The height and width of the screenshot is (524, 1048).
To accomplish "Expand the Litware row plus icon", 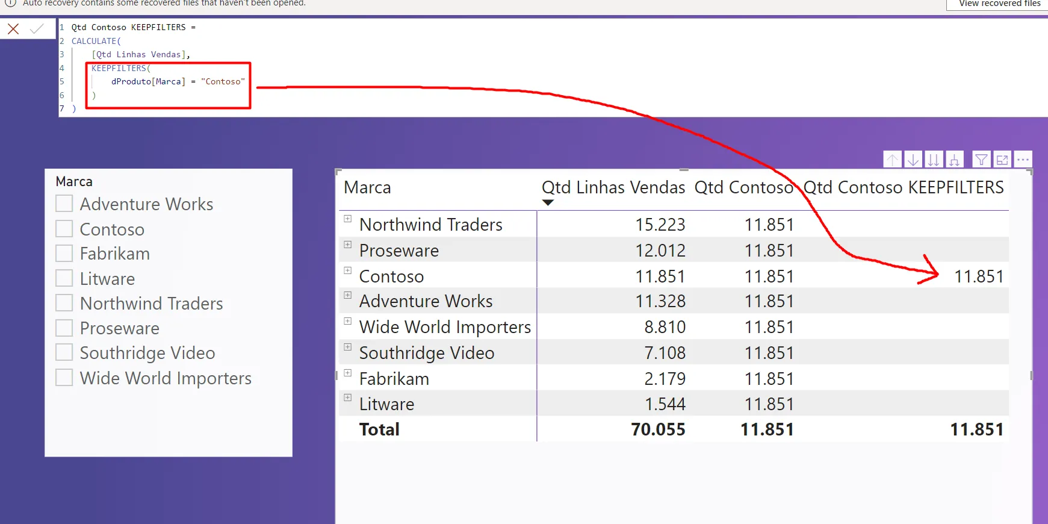I will [348, 398].
